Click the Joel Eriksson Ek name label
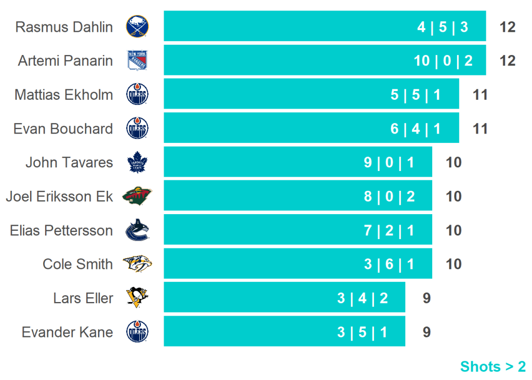 coord(59,196)
